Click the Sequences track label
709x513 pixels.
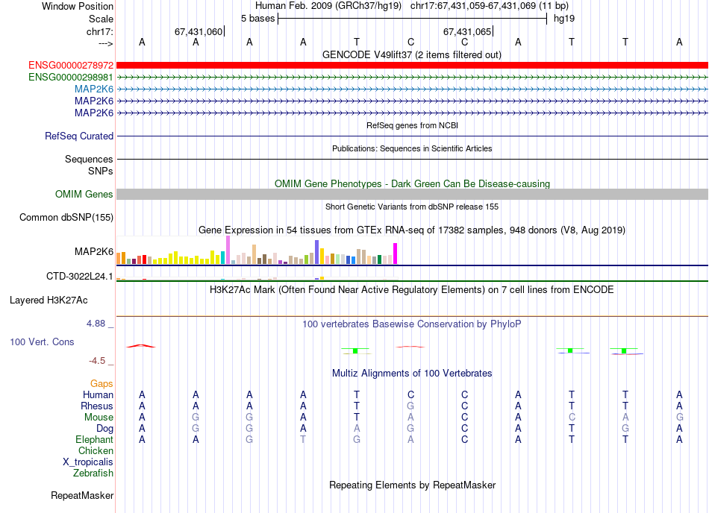click(x=89, y=159)
